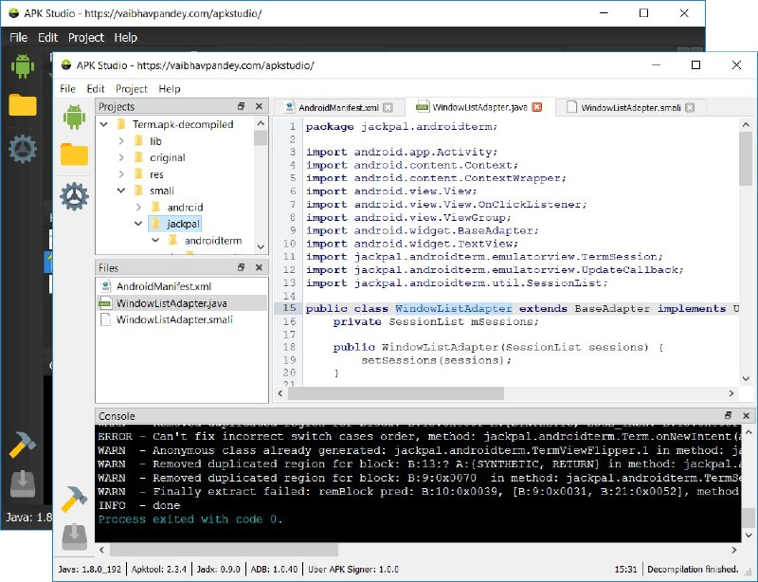Click the Apktool: 2.3.4 status entry
This screenshot has height=582, width=758.
(x=158, y=569)
